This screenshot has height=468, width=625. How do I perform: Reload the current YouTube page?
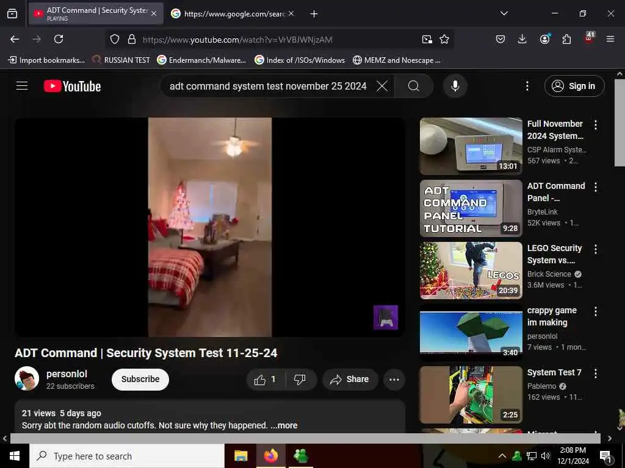[x=59, y=39]
